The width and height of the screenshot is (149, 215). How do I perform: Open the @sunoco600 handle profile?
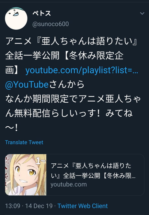(51, 24)
